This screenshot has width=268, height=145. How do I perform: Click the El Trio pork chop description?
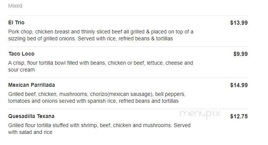(101, 35)
